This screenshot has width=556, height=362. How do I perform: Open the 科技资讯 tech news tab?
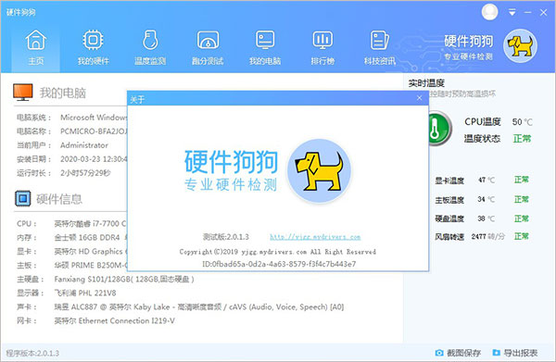click(x=379, y=48)
